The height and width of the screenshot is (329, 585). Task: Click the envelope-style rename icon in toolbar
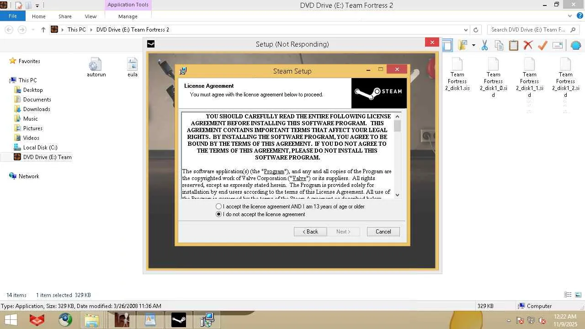tap(558, 45)
